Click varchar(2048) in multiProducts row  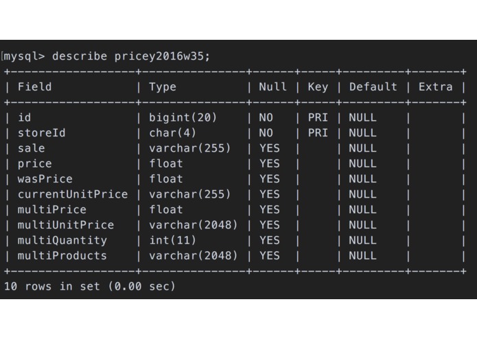point(193,256)
